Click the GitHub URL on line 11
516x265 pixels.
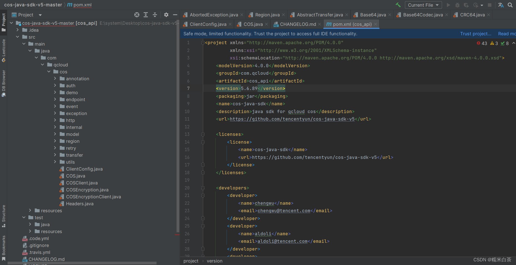click(x=292, y=119)
